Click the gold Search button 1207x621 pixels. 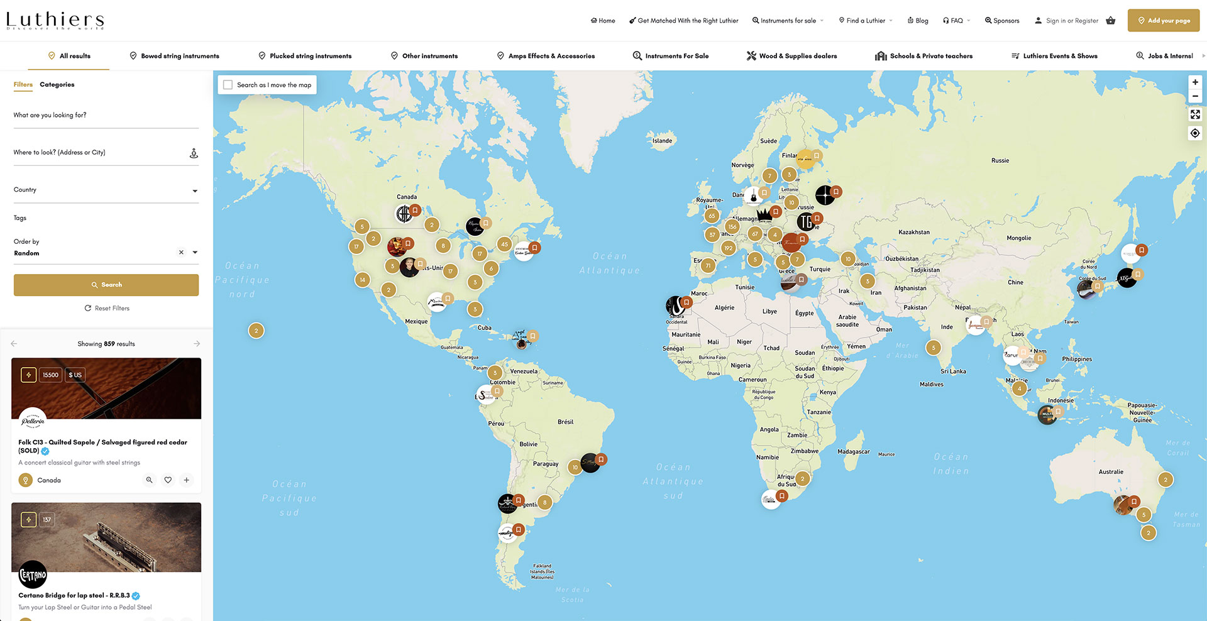coord(106,285)
